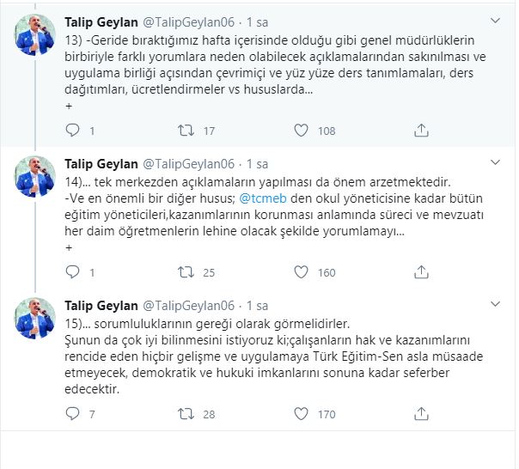Click the '1 sa' timestamp on tweet 14
Viewport: 519px width, 469px height.
257,163
